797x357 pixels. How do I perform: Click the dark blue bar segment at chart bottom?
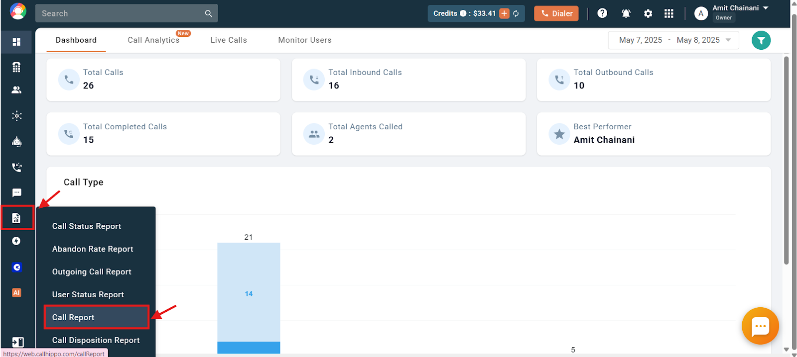click(x=249, y=348)
